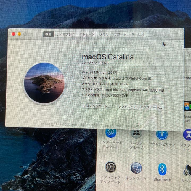Switch to the ディスプレイ tab
191x191 pixels.
tap(66, 34)
